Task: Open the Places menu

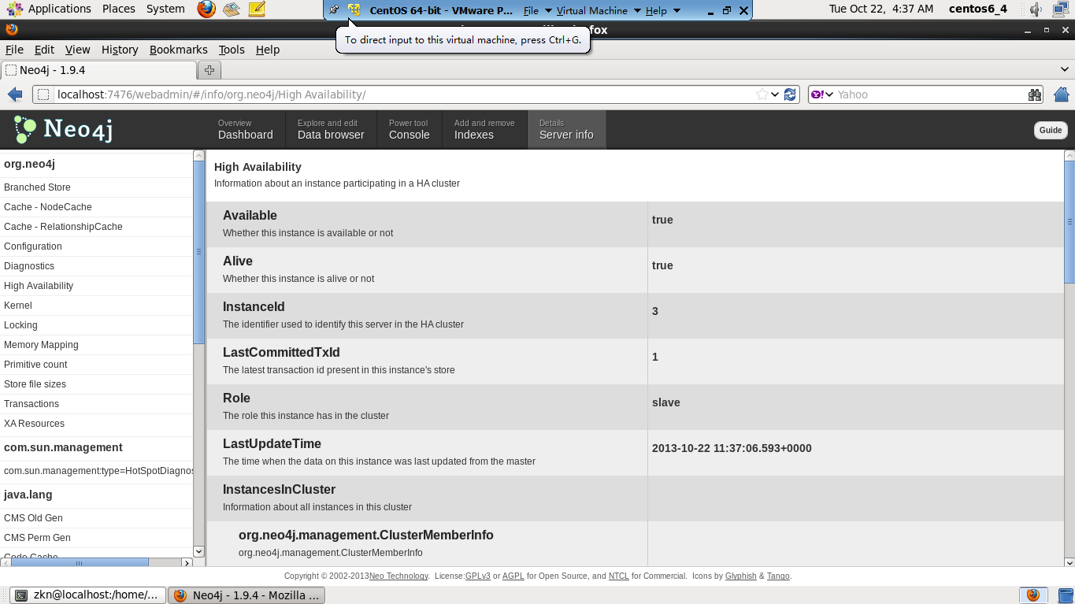Action: (119, 9)
